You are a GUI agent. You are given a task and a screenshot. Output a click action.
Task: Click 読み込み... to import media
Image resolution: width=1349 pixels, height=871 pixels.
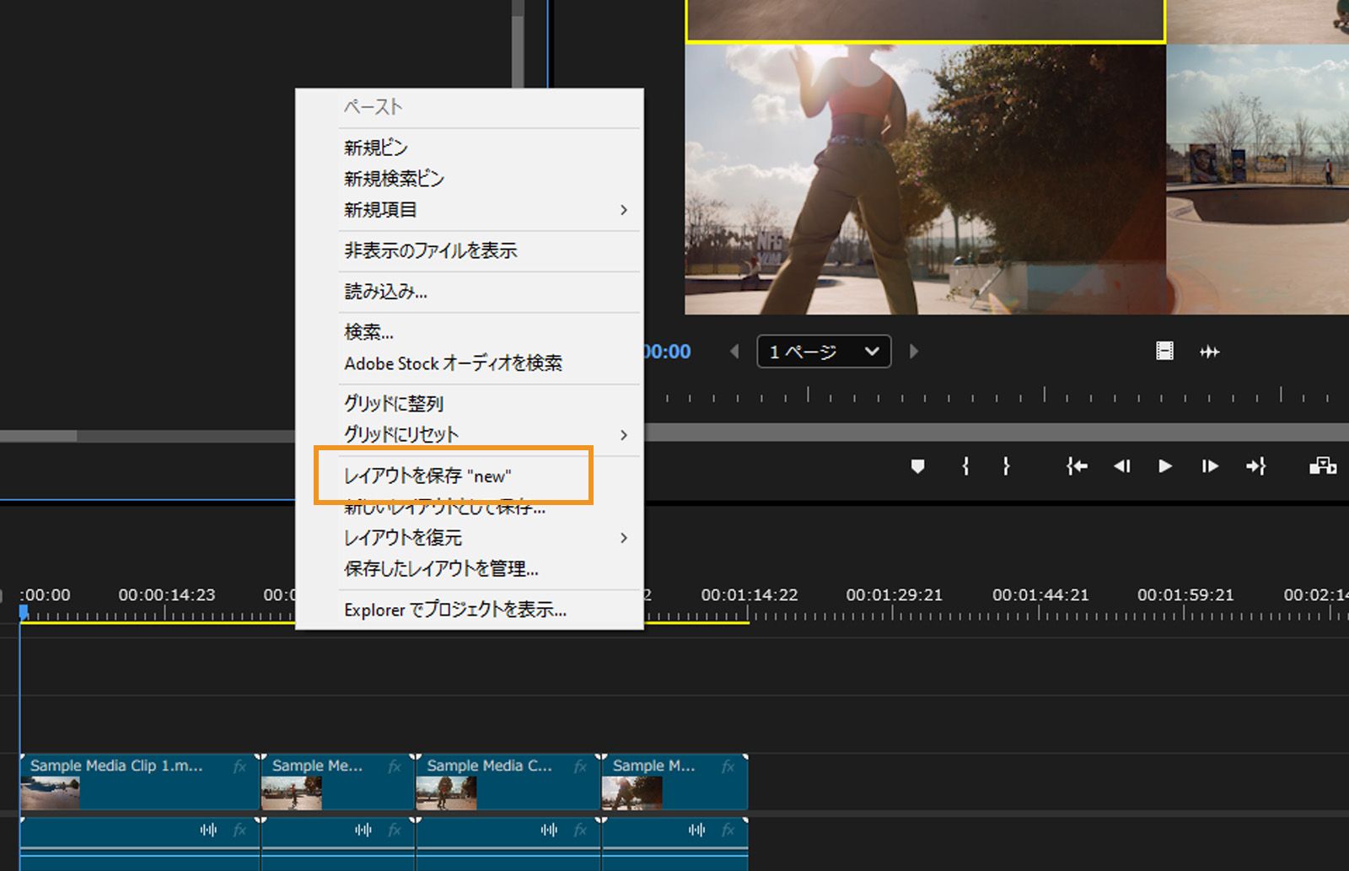click(x=385, y=292)
